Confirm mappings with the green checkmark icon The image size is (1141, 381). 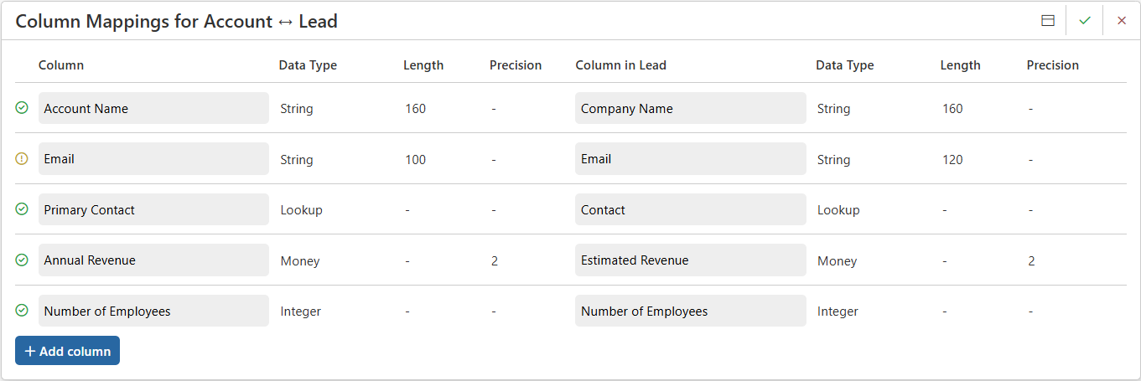click(x=1085, y=21)
